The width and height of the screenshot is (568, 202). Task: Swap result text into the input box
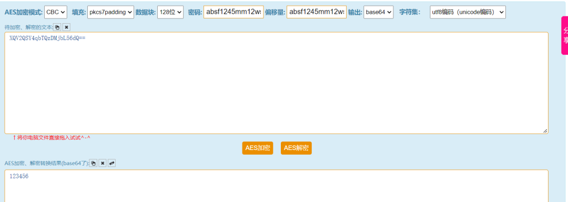point(112,163)
